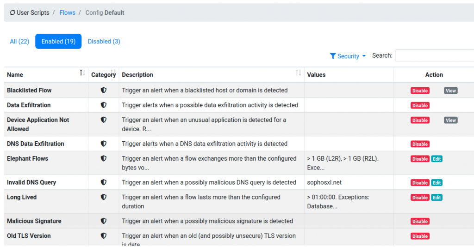Disable the DNS Data Exfiltration script
Viewport: 474px width, 247px height.
click(420, 144)
